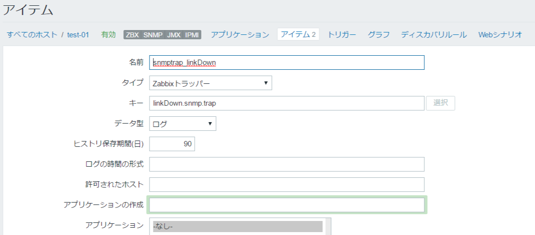Click the SNMP availability badge

pos(153,35)
